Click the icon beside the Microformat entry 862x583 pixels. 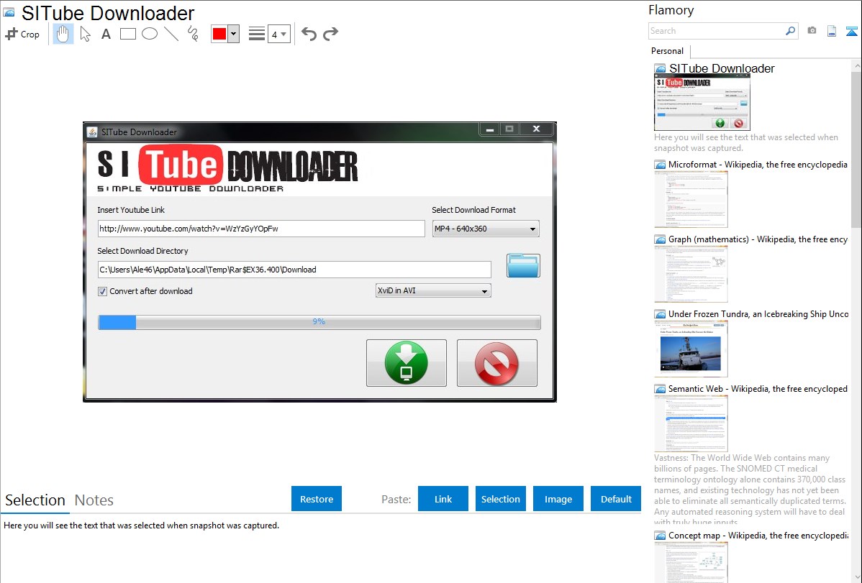(x=660, y=165)
